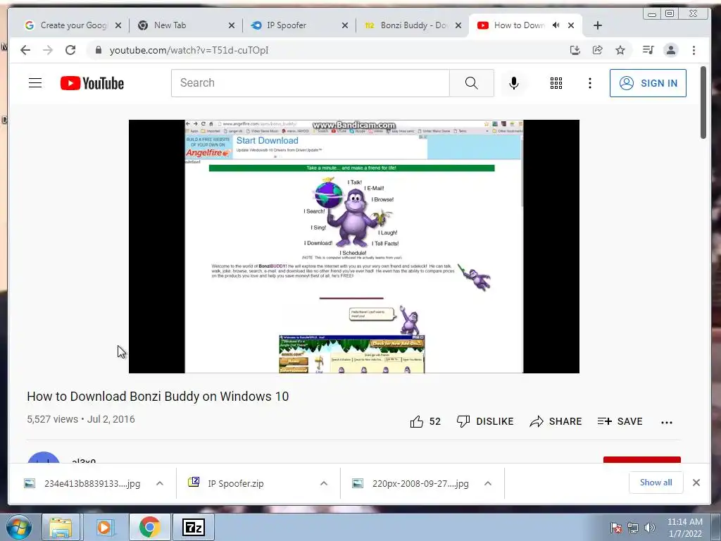This screenshot has height=541, width=721.
Task: Expand options for 234e413b8839133 jpg download
Action: (x=160, y=483)
